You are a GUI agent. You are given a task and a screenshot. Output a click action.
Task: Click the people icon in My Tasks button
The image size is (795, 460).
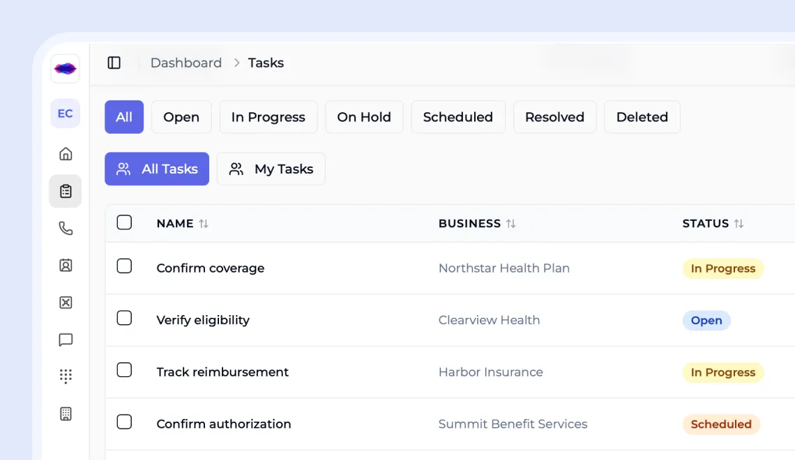click(236, 169)
